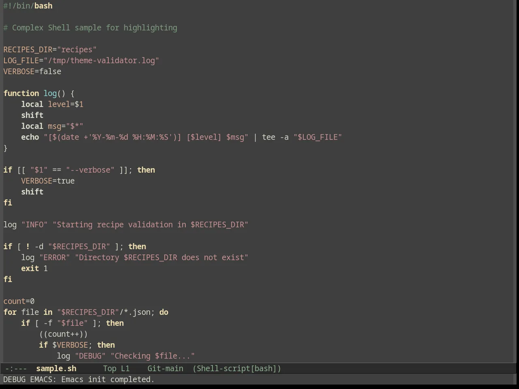
Task: Click the Git-main indicator in mode line
Action: pyautogui.click(x=165, y=369)
